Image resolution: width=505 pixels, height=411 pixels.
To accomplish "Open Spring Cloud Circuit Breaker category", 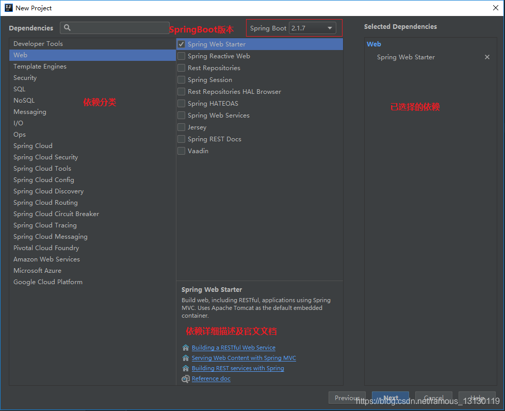I will point(92,213).
